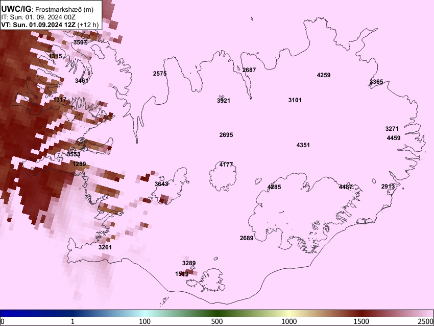This screenshot has height=326, width=434.
Task: Click the colour scale tick label 1000
Action: point(289,321)
